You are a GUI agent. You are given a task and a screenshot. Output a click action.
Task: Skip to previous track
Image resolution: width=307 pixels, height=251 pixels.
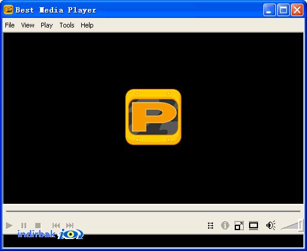click(56, 225)
